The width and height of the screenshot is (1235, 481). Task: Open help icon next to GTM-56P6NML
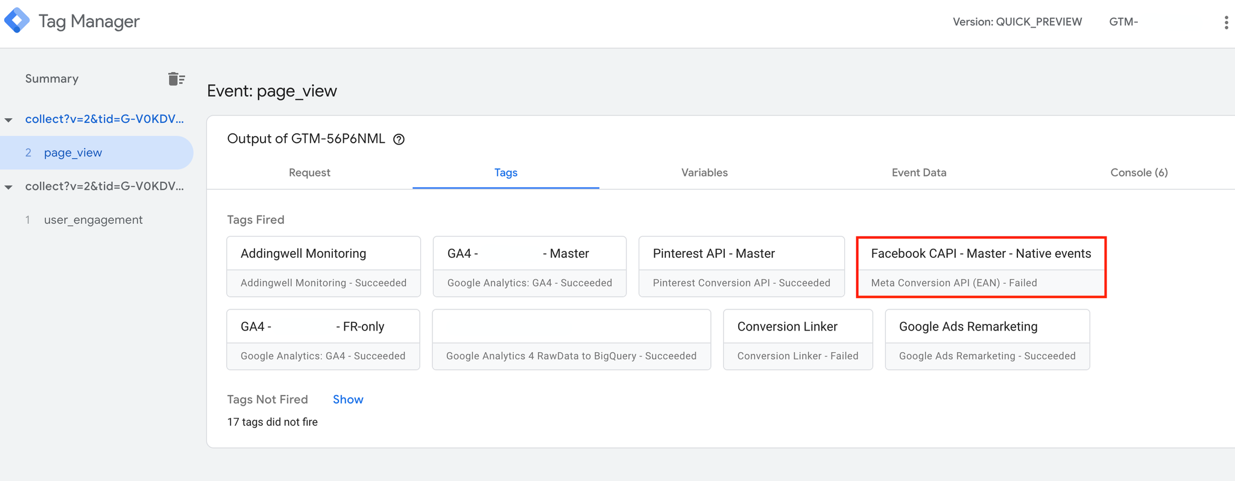point(399,139)
